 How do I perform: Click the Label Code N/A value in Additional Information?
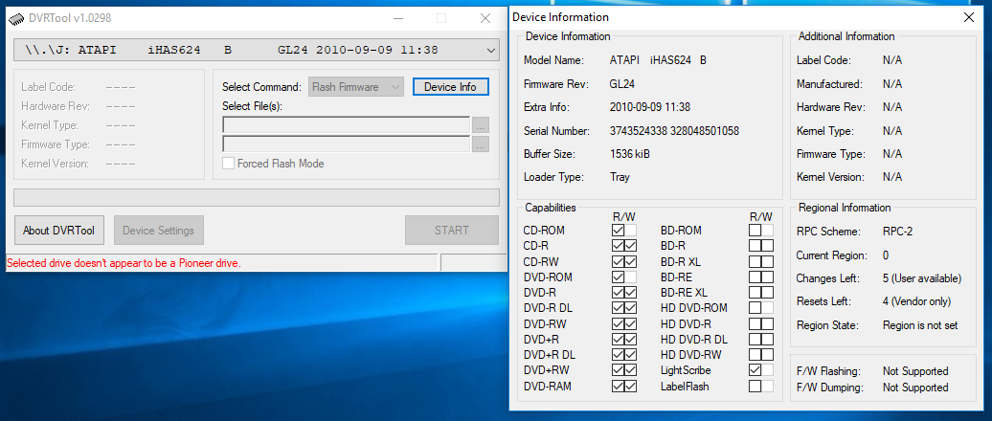coord(892,60)
